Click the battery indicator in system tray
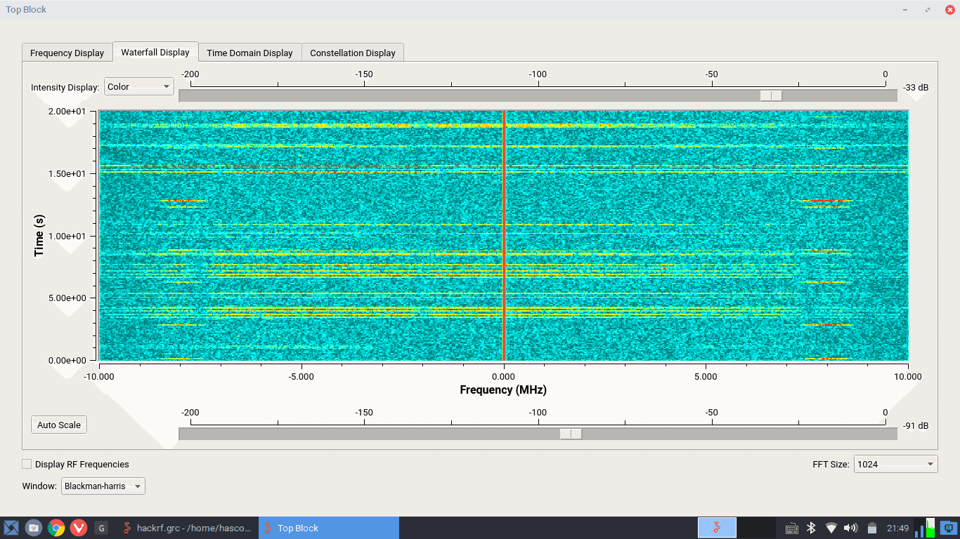This screenshot has height=539, width=960. coord(872,528)
